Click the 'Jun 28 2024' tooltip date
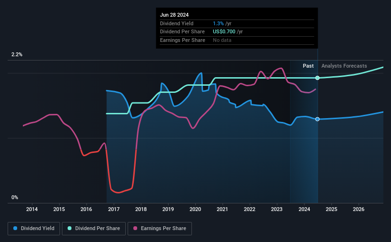Screen dimensions: 391x242 click(x=174, y=15)
